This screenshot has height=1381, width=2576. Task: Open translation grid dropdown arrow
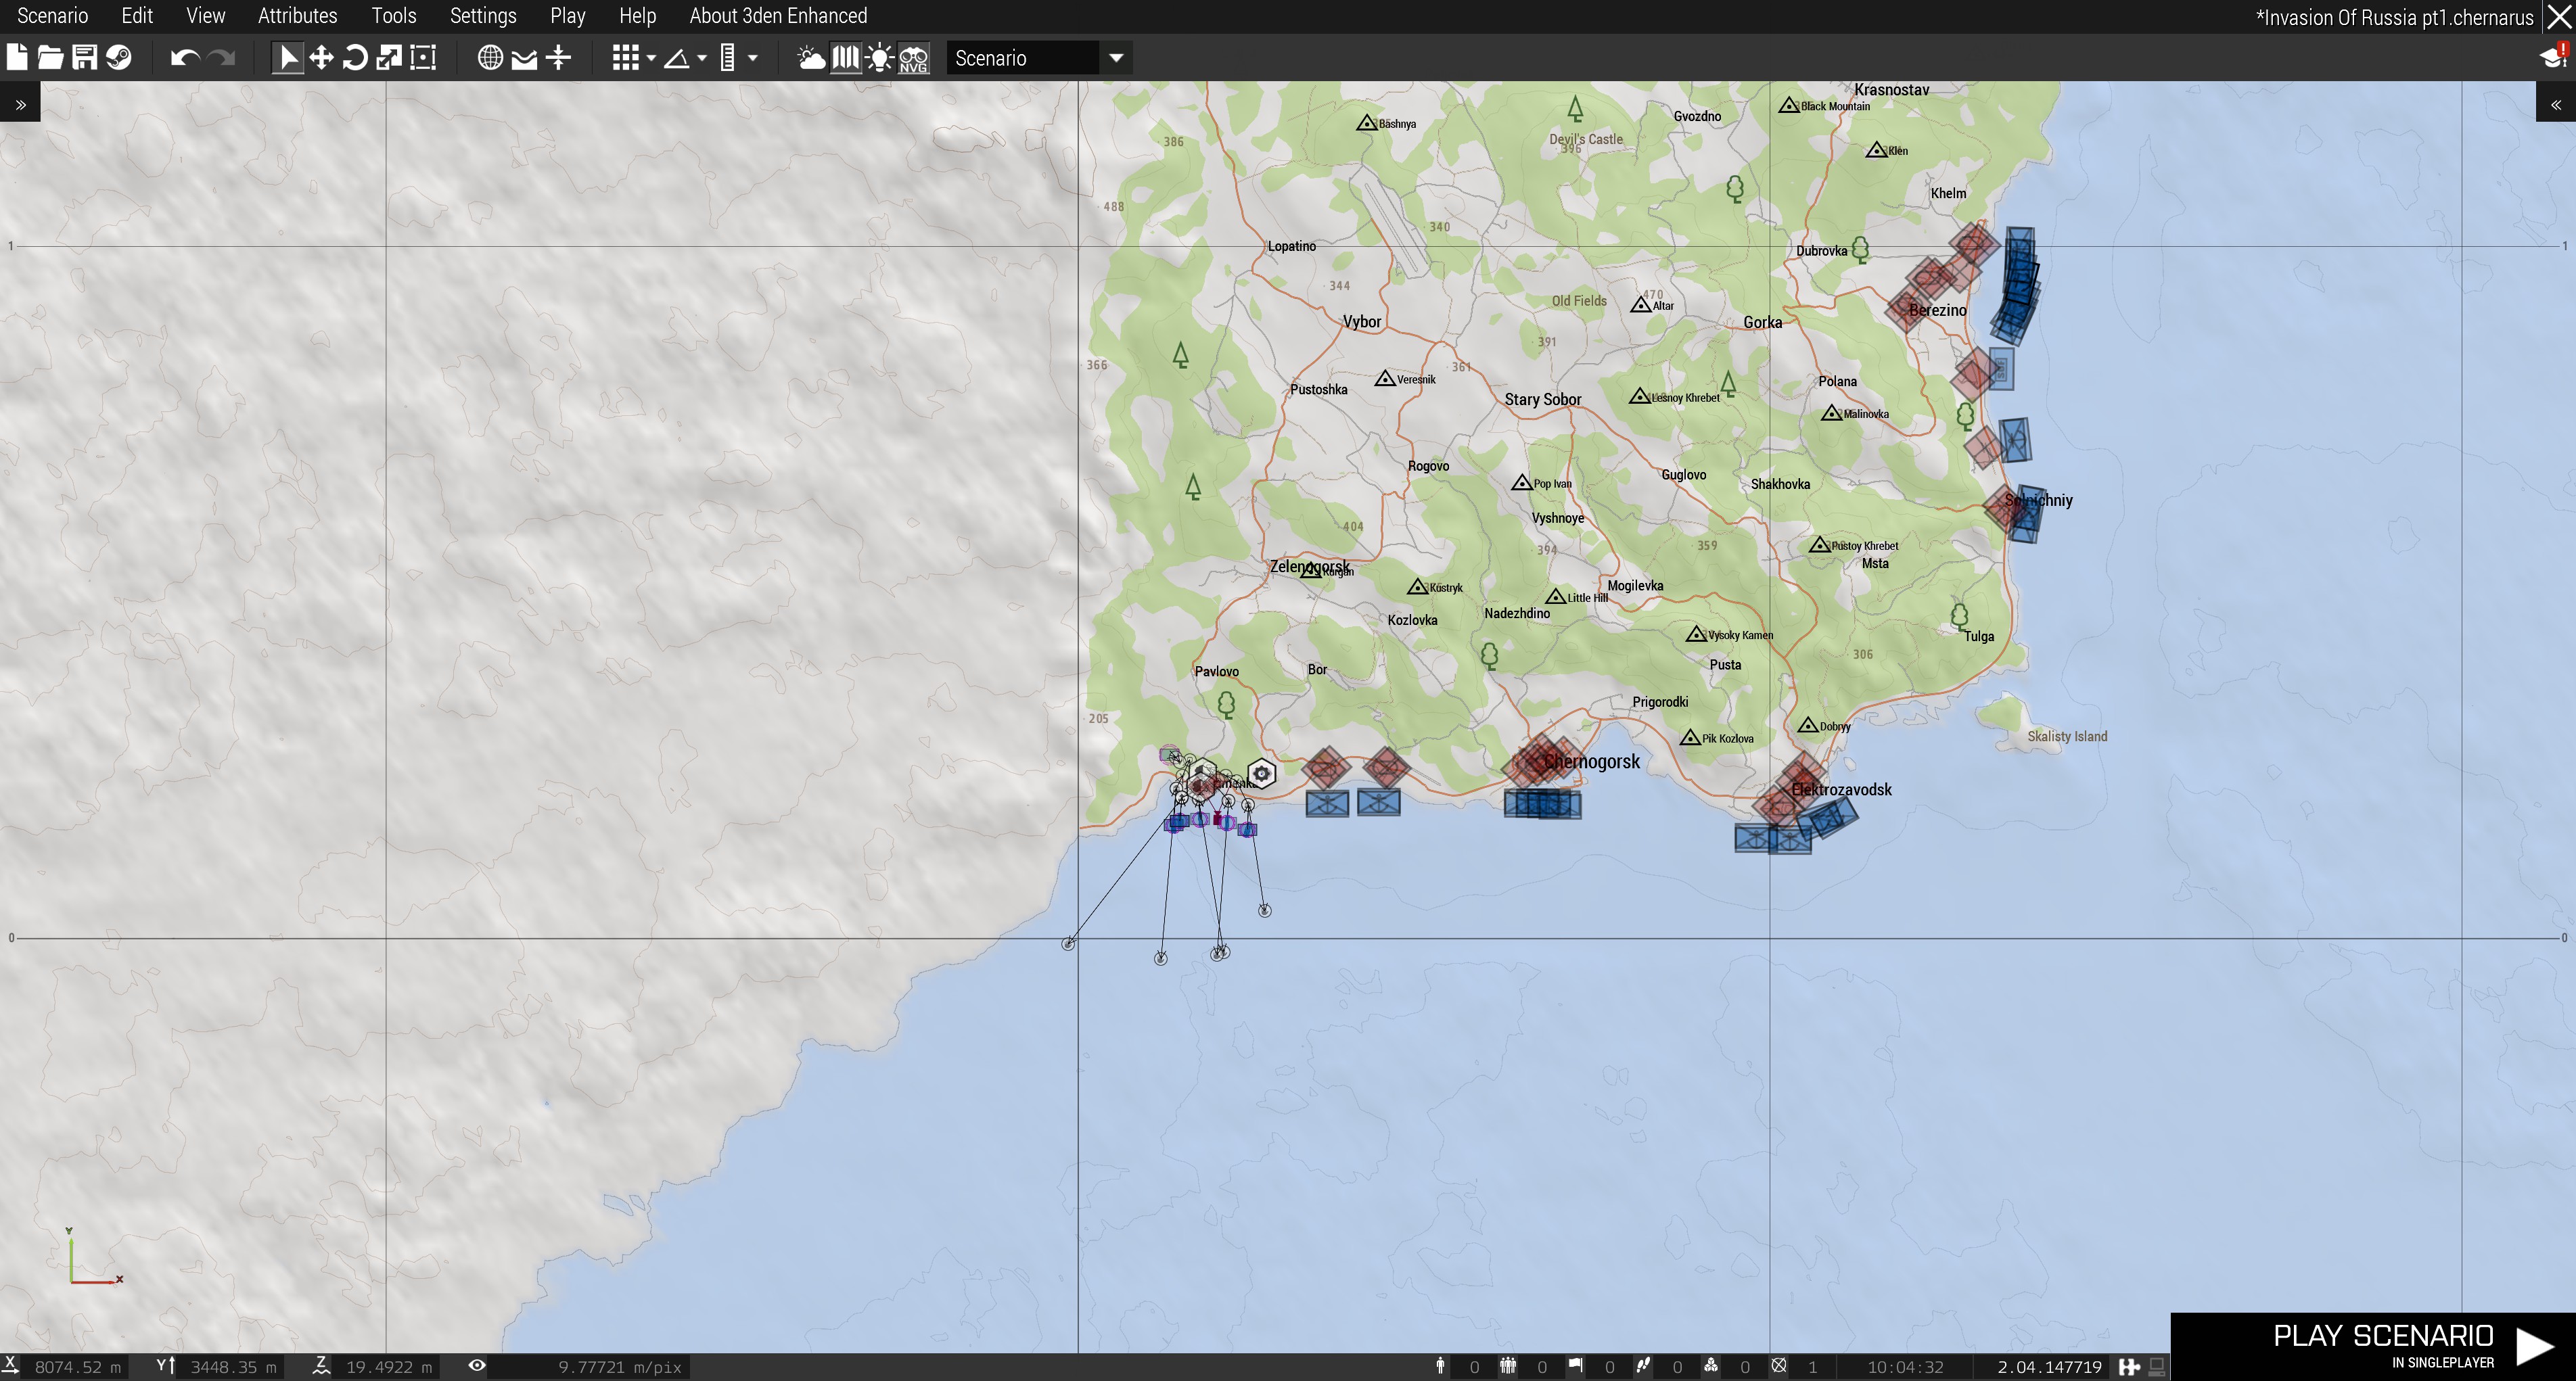(x=651, y=58)
